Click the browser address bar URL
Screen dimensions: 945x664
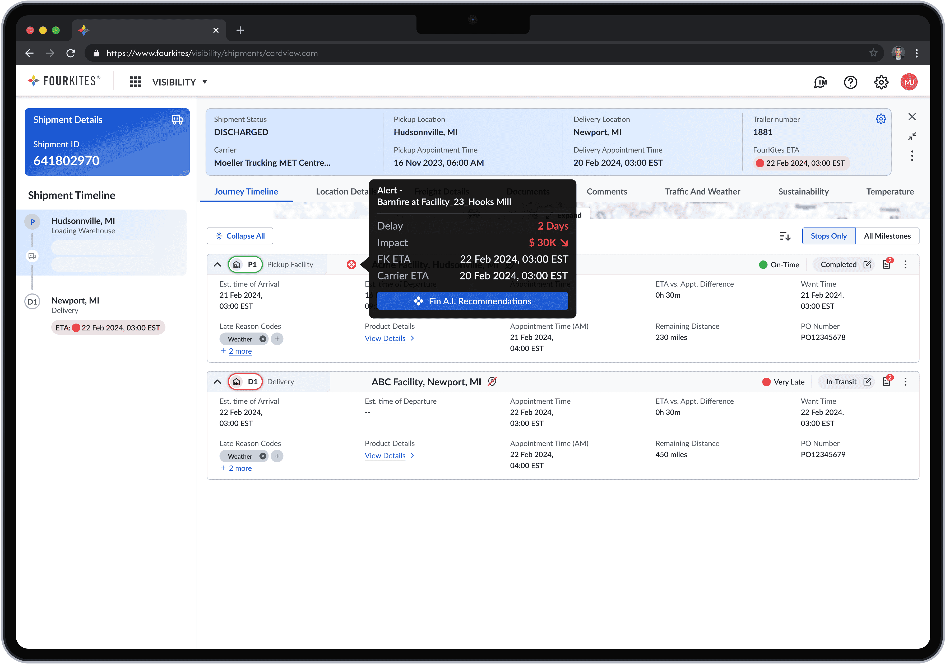point(212,53)
